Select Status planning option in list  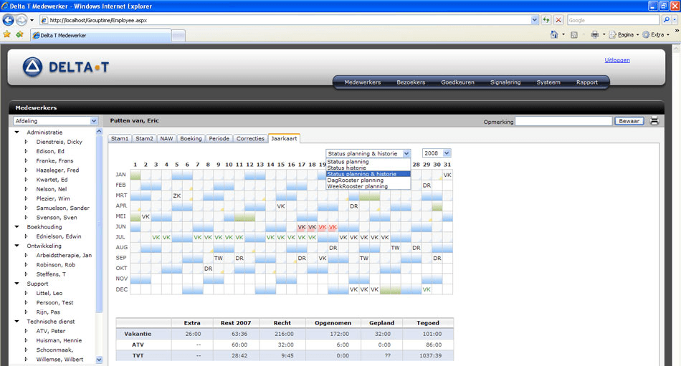pyautogui.click(x=368, y=161)
